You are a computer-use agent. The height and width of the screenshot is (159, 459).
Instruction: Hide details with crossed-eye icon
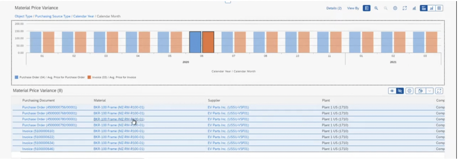point(400,91)
